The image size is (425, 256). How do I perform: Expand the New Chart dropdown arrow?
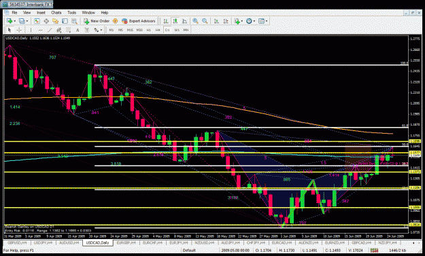(x=15, y=21)
